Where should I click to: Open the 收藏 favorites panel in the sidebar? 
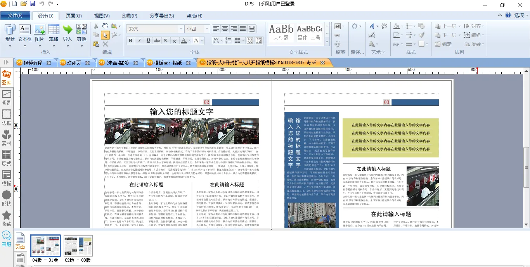pyautogui.click(x=7, y=218)
